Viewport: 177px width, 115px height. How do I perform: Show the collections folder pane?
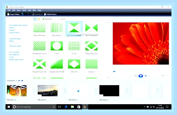tap(39, 19)
